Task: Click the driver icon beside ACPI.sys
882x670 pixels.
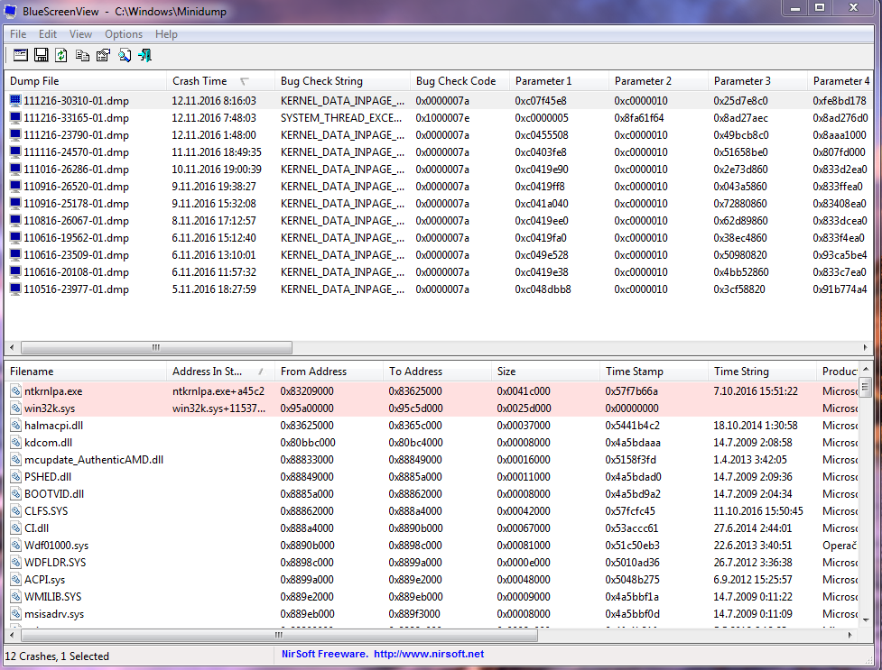Action: [x=15, y=580]
